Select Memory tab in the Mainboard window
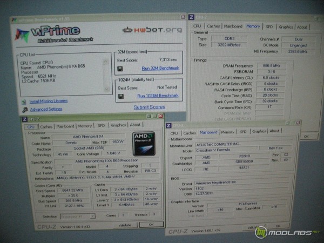Viewport: 324px width, 243px height. 228,132
